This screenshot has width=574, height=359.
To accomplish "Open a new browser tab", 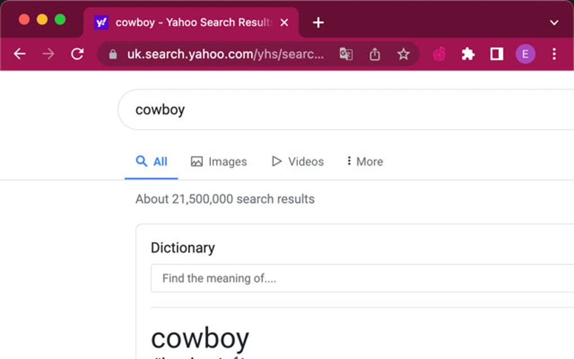I will click(x=318, y=23).
